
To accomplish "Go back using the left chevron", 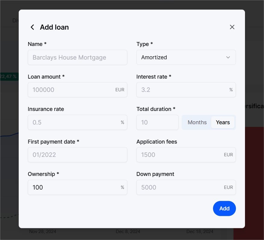I will (x=32, y=27).
